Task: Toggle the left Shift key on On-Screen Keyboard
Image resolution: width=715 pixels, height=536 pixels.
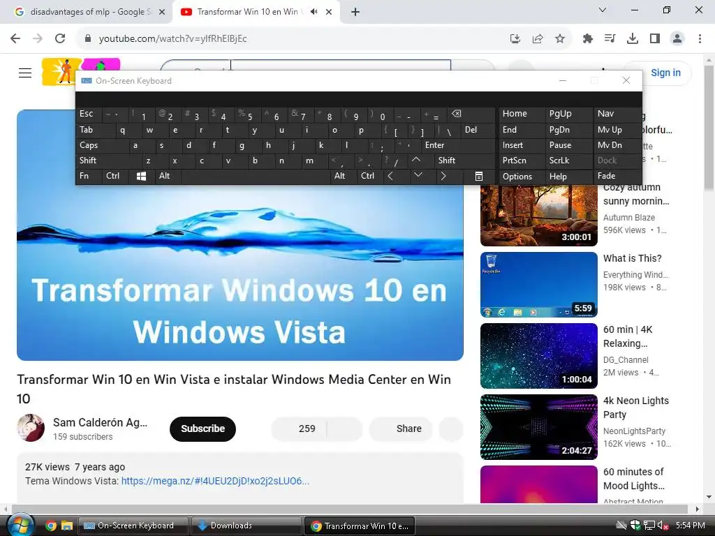Action: (x=109, y=161)
